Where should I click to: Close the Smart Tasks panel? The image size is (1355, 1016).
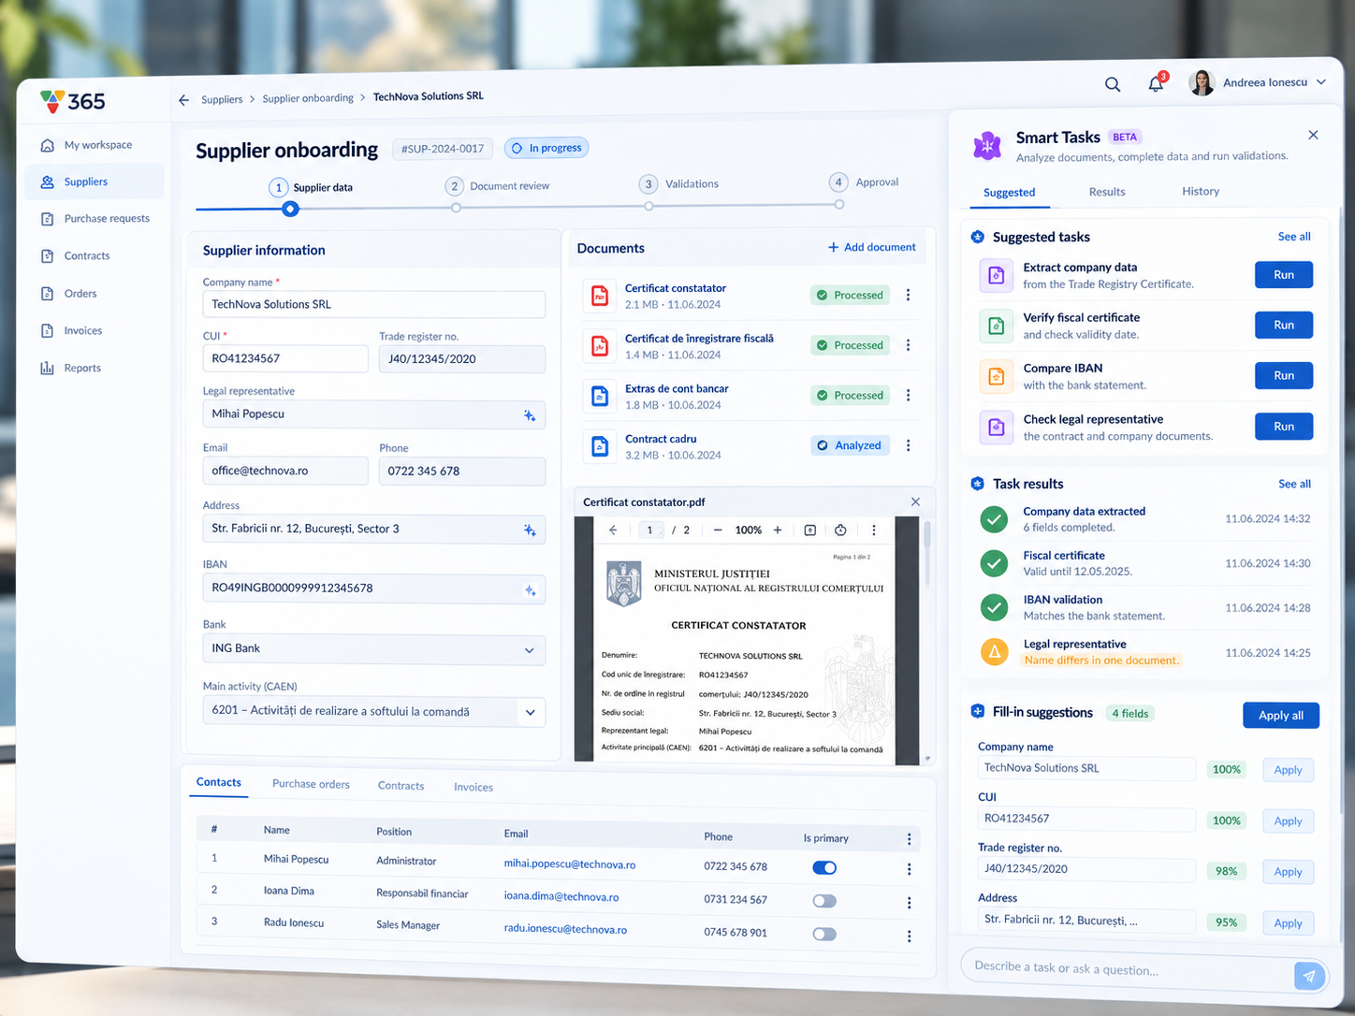1313,136
